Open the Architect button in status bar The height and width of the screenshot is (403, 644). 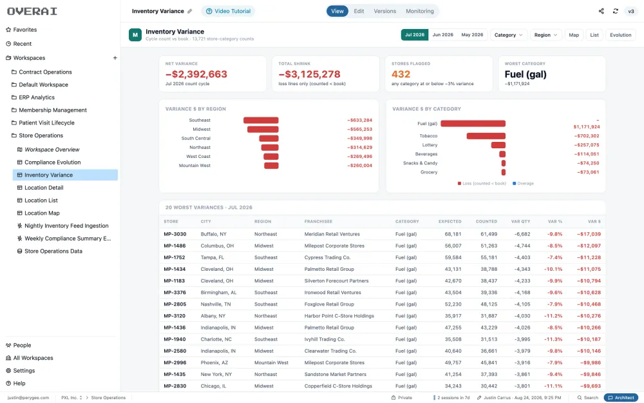tap(621, 398)
